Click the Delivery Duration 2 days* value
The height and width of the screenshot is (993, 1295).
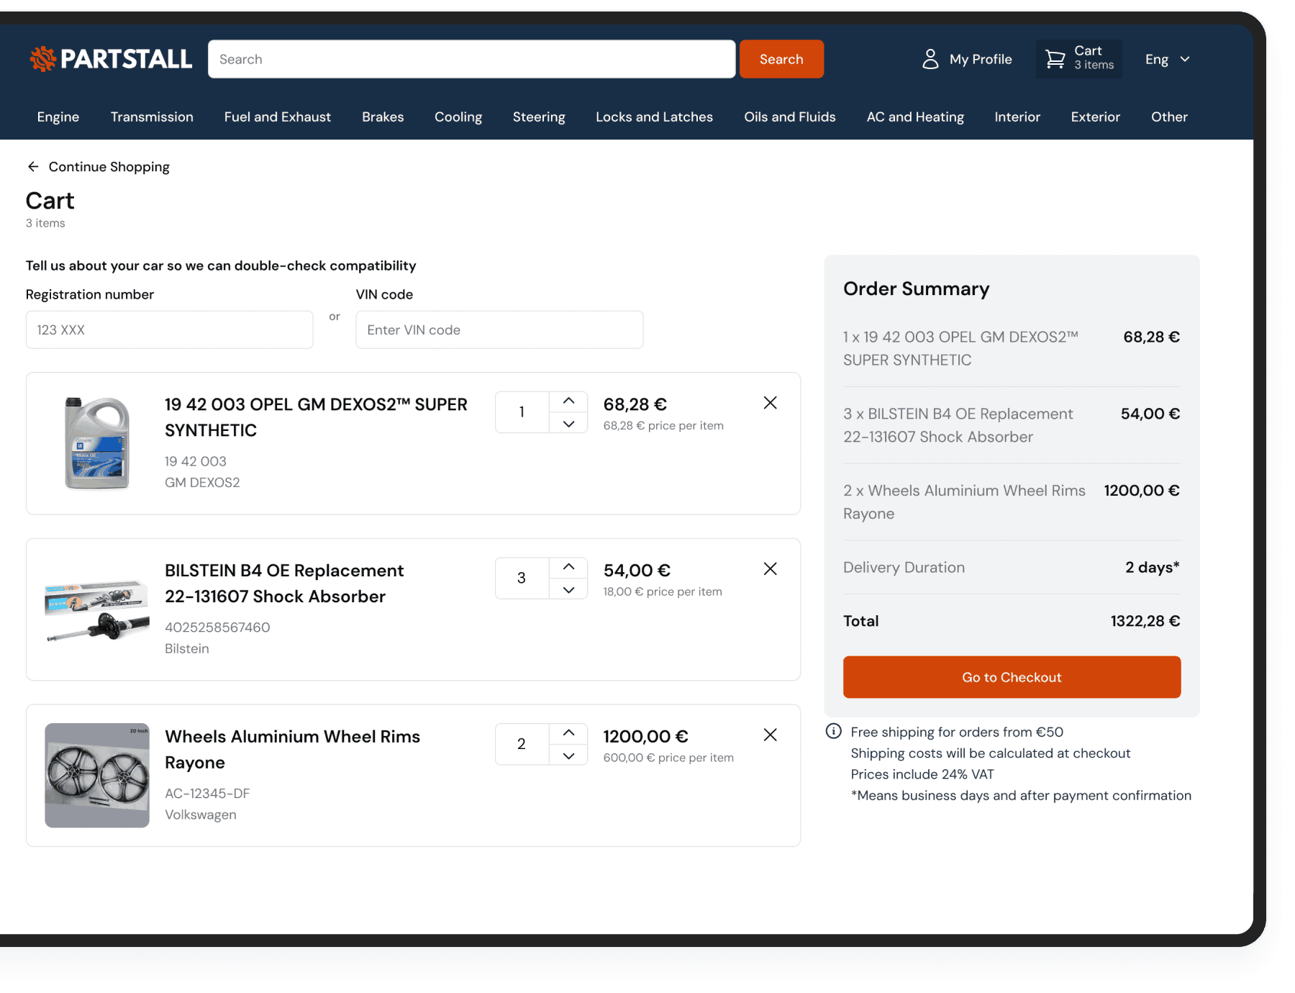1152,567
